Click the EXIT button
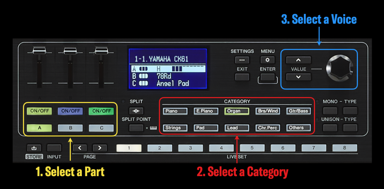 coord(242,77)
